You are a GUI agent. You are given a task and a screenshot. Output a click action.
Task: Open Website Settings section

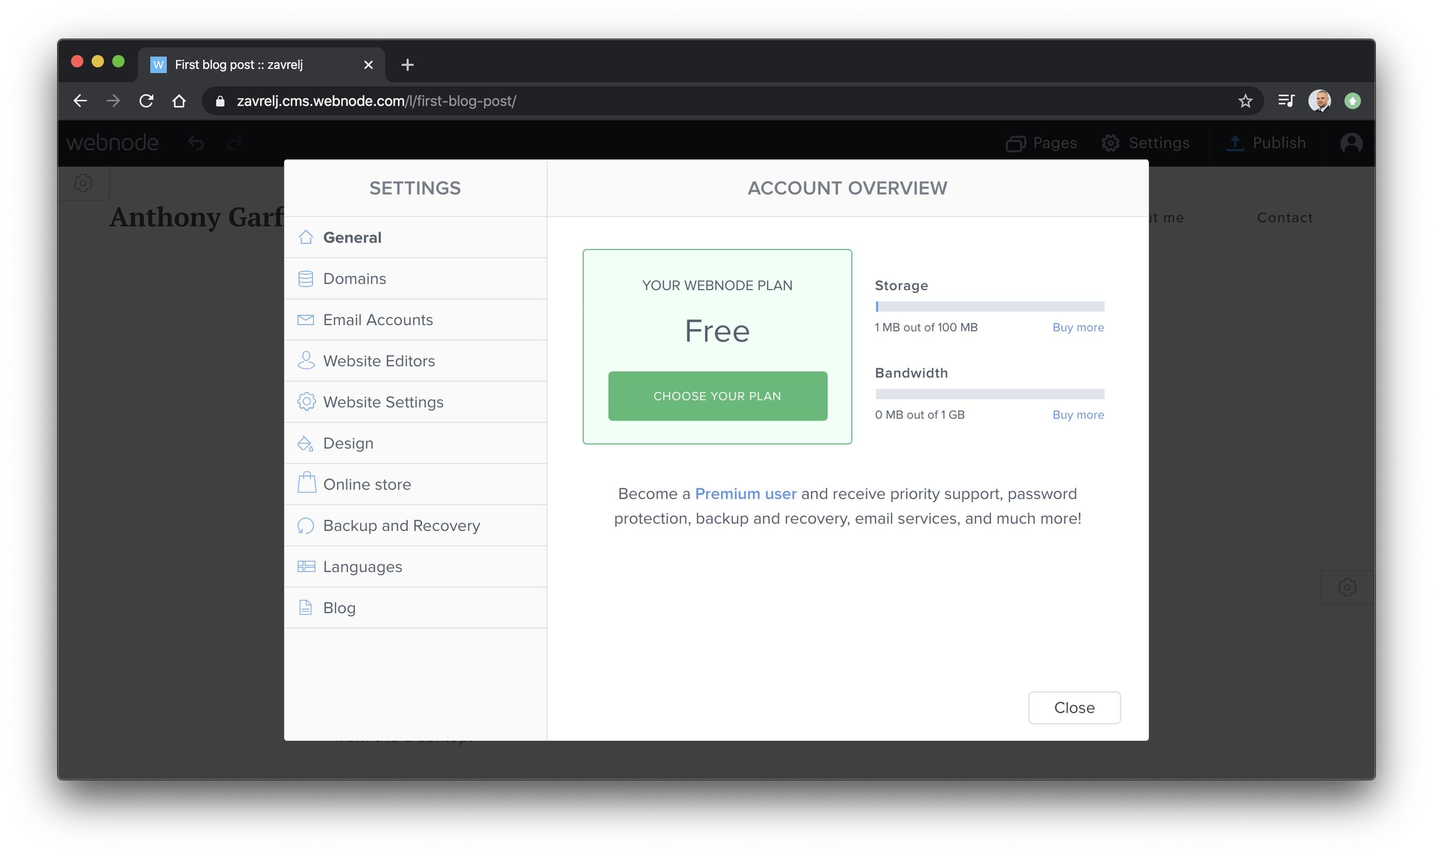click(415, 402)
